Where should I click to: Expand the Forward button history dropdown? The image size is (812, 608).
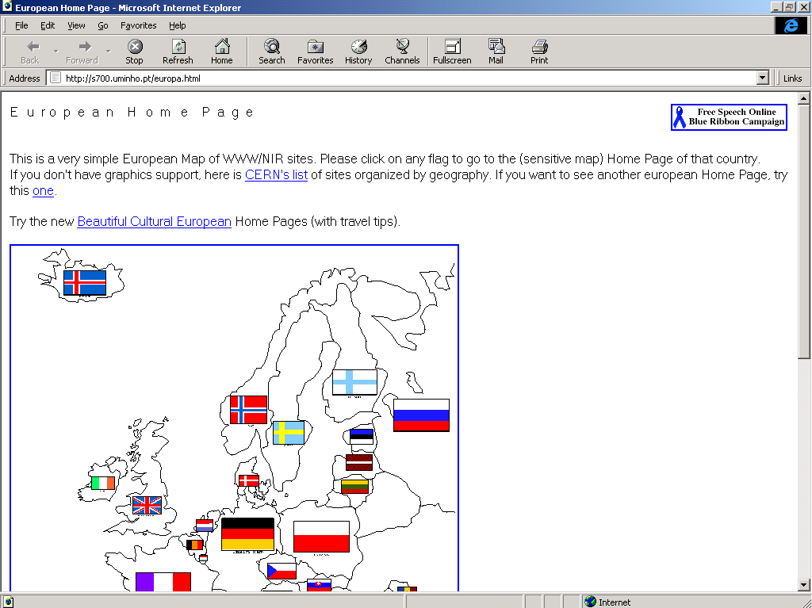108,52
